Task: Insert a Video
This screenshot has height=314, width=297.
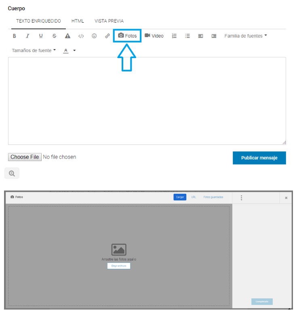Action: click(154, 36)
